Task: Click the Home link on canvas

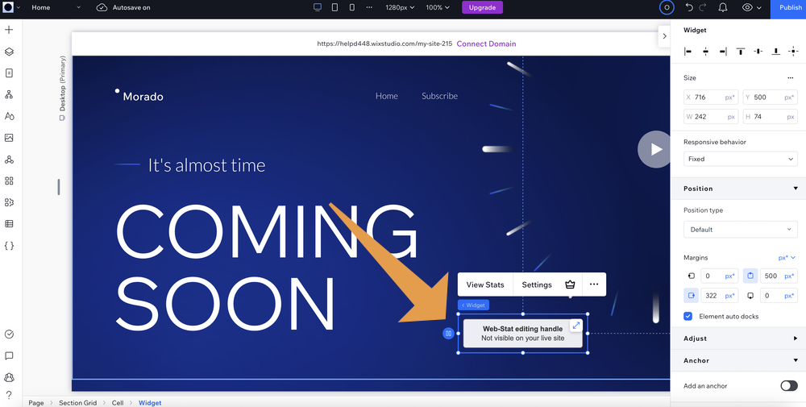Action: pyautogui.click(x=387, y=96)
